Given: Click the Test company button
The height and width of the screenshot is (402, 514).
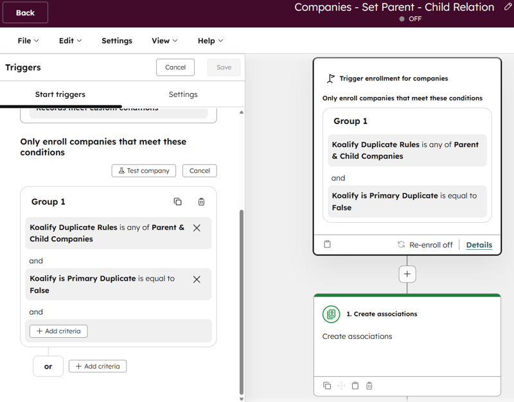Looking at the screenshot, I should [x=143, y=171].
